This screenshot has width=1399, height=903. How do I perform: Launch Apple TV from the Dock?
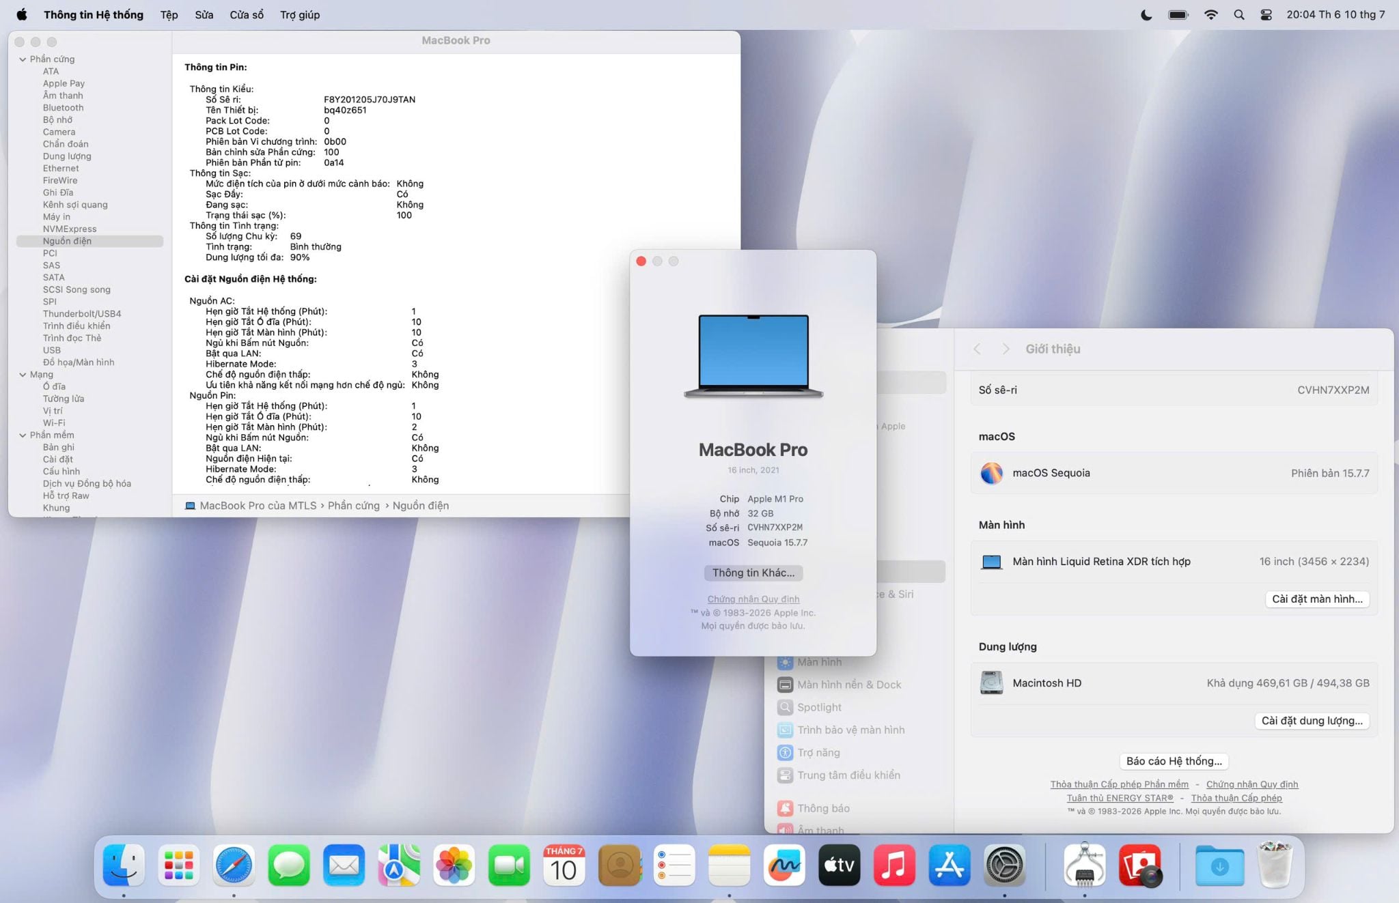tap(840, 865)
